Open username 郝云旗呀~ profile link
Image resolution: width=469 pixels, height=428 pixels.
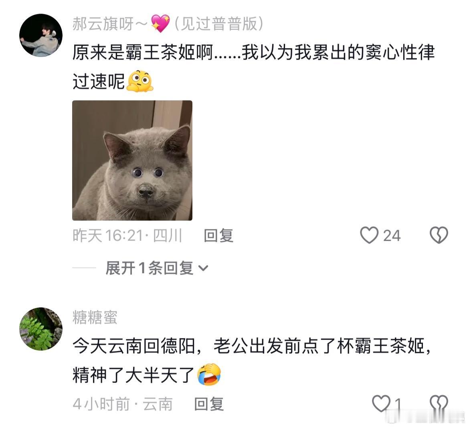click(110, 24)
